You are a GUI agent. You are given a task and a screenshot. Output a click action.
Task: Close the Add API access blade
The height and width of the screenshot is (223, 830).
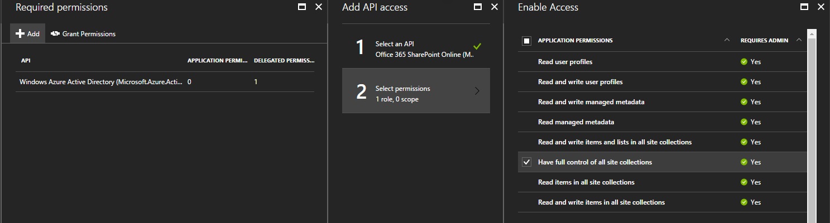pos(494,7)
